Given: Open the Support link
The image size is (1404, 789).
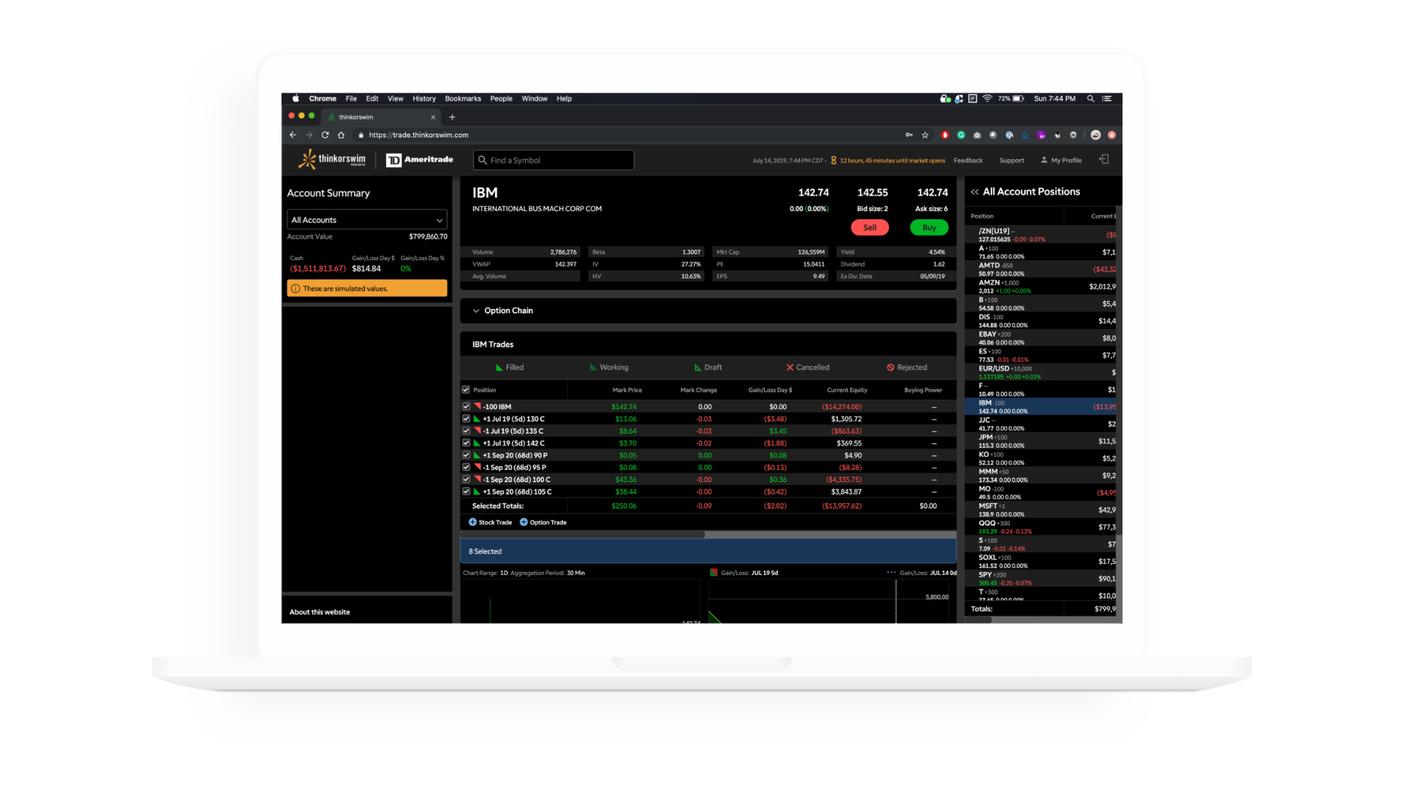Looking at the screenshot, I should [x=1011, y=160].
